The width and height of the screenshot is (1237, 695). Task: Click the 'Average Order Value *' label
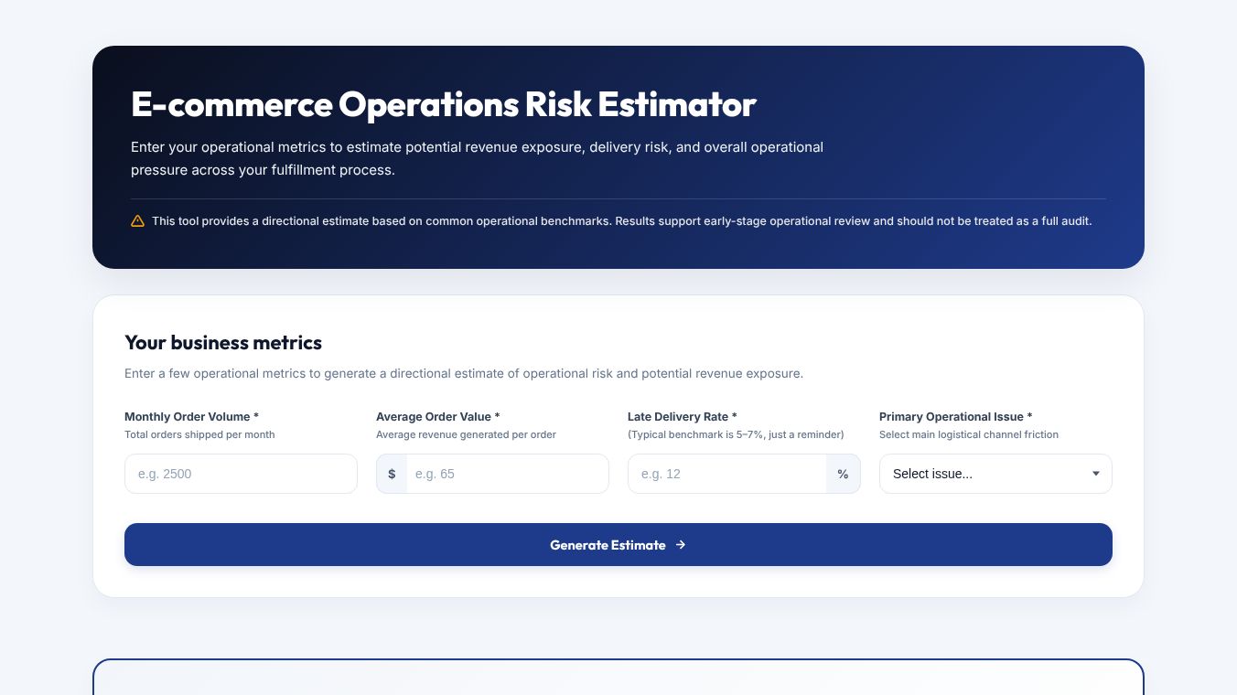[x=437, y=417]
